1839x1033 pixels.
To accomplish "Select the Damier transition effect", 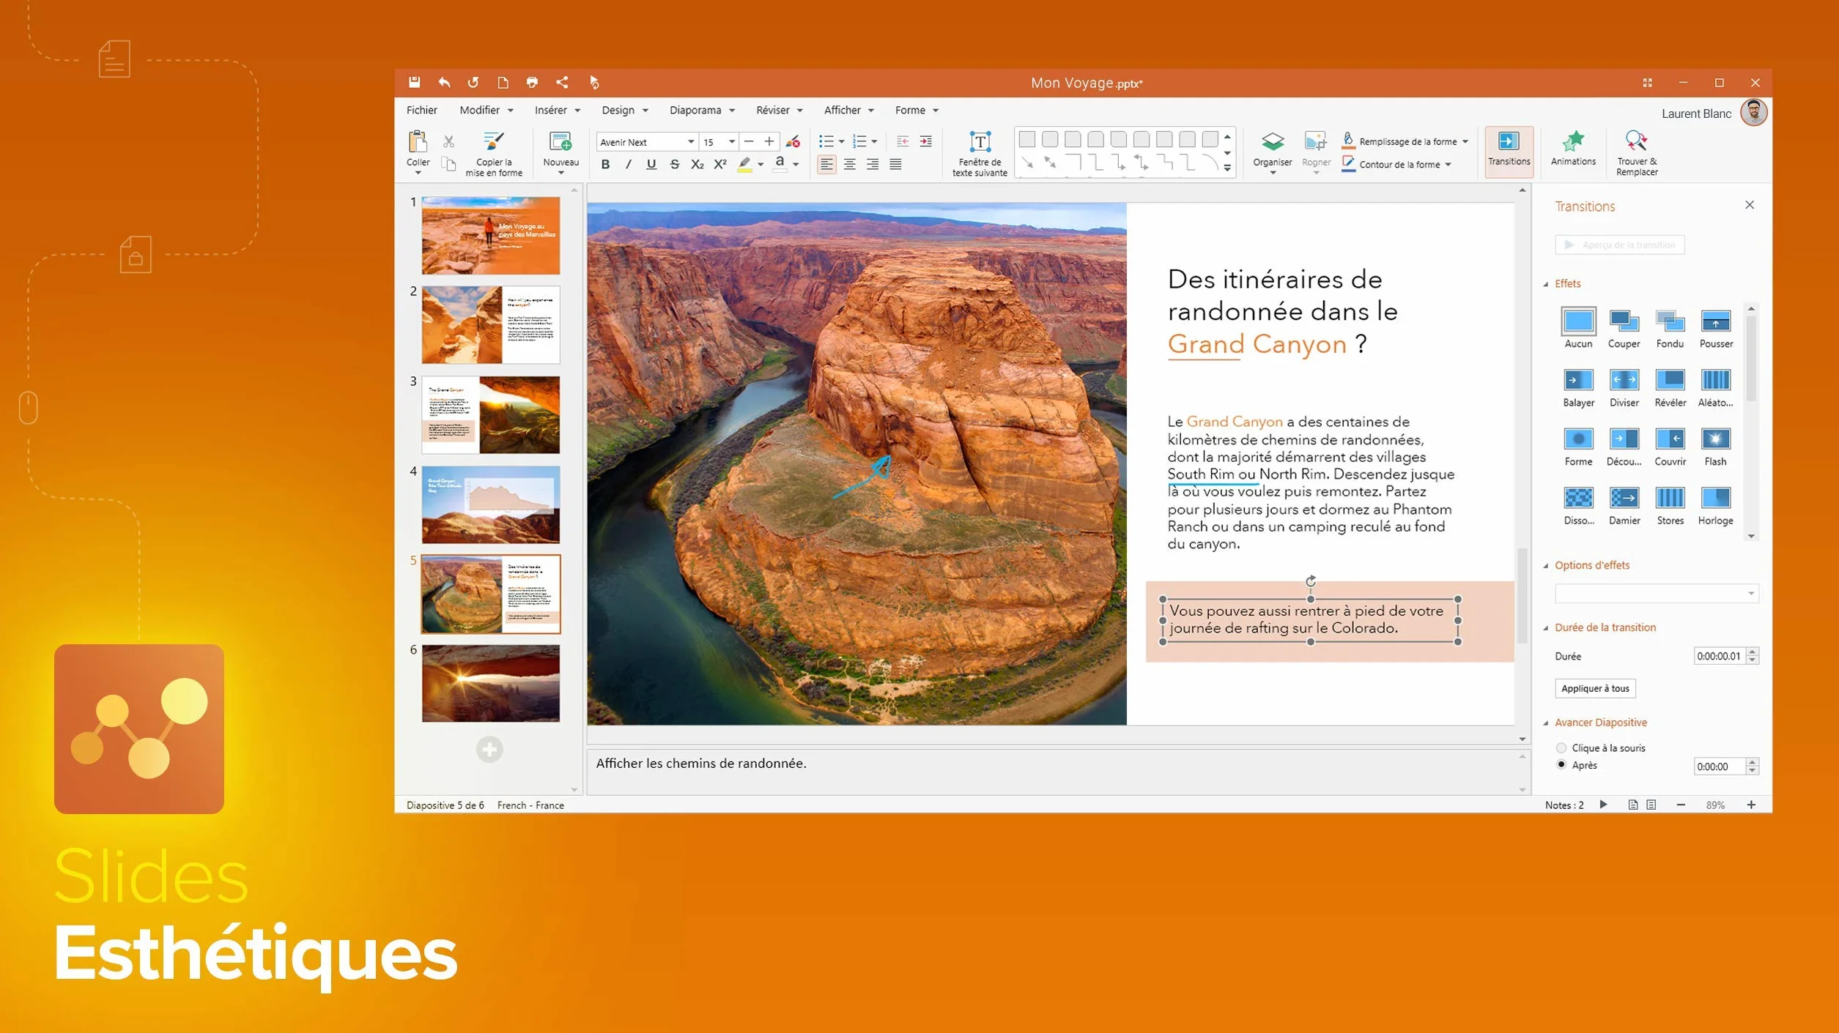I will coord(1624,506).
